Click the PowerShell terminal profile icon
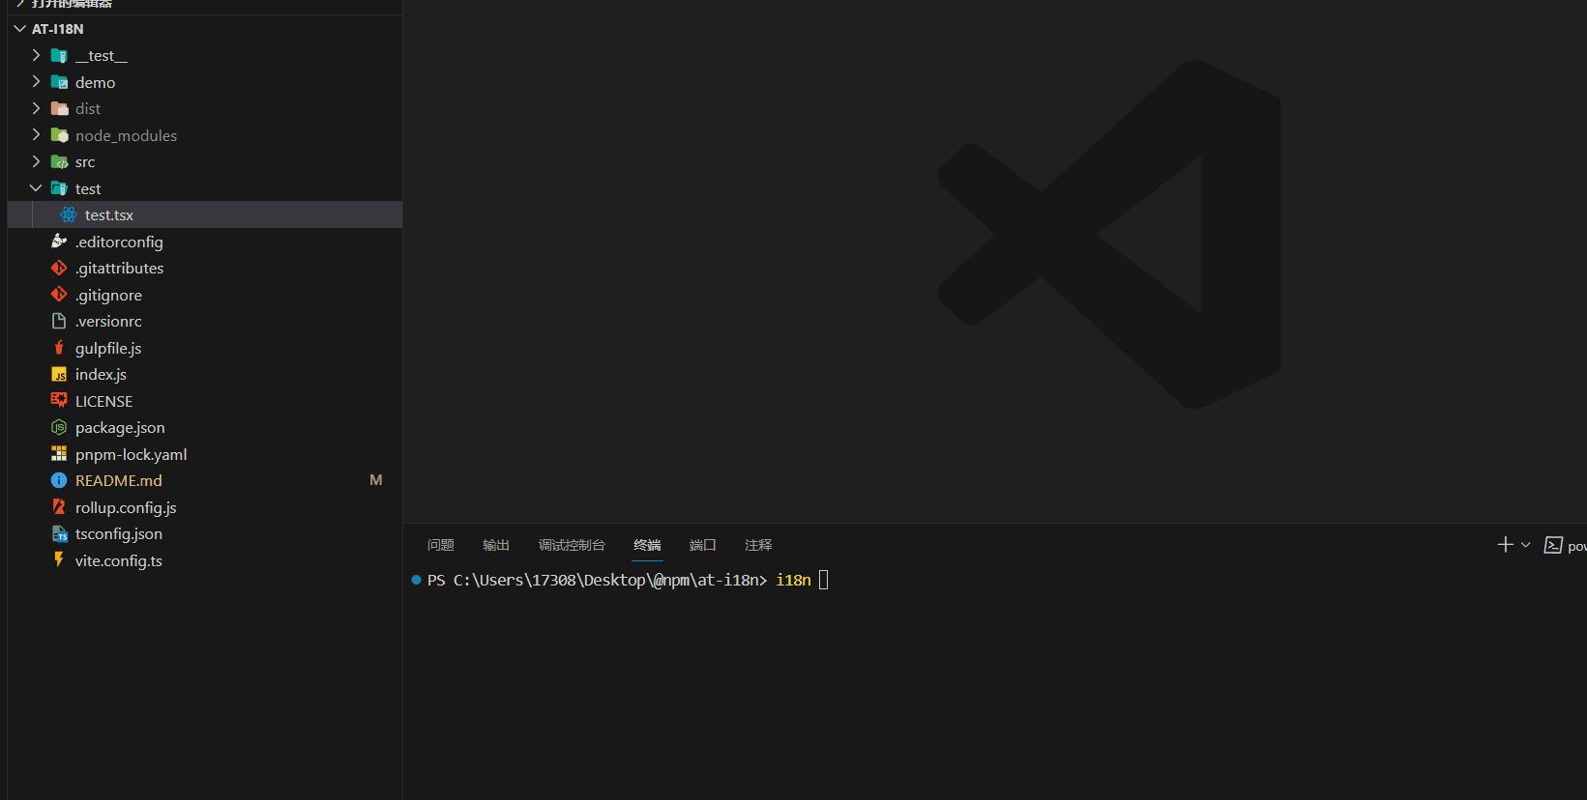Viewport: 1587px width, 800px height. coord(1553,545)
